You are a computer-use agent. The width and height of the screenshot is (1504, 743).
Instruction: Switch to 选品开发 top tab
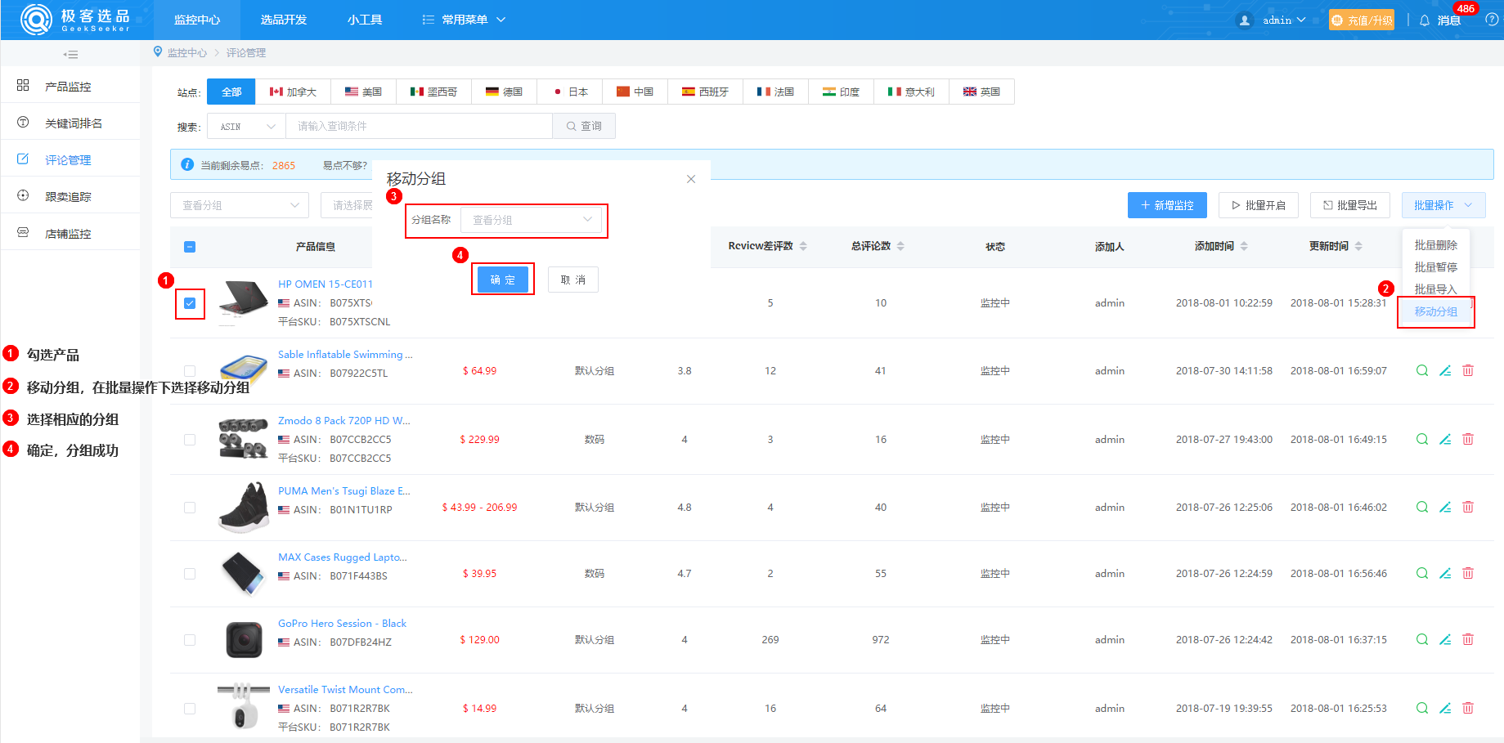284,20
